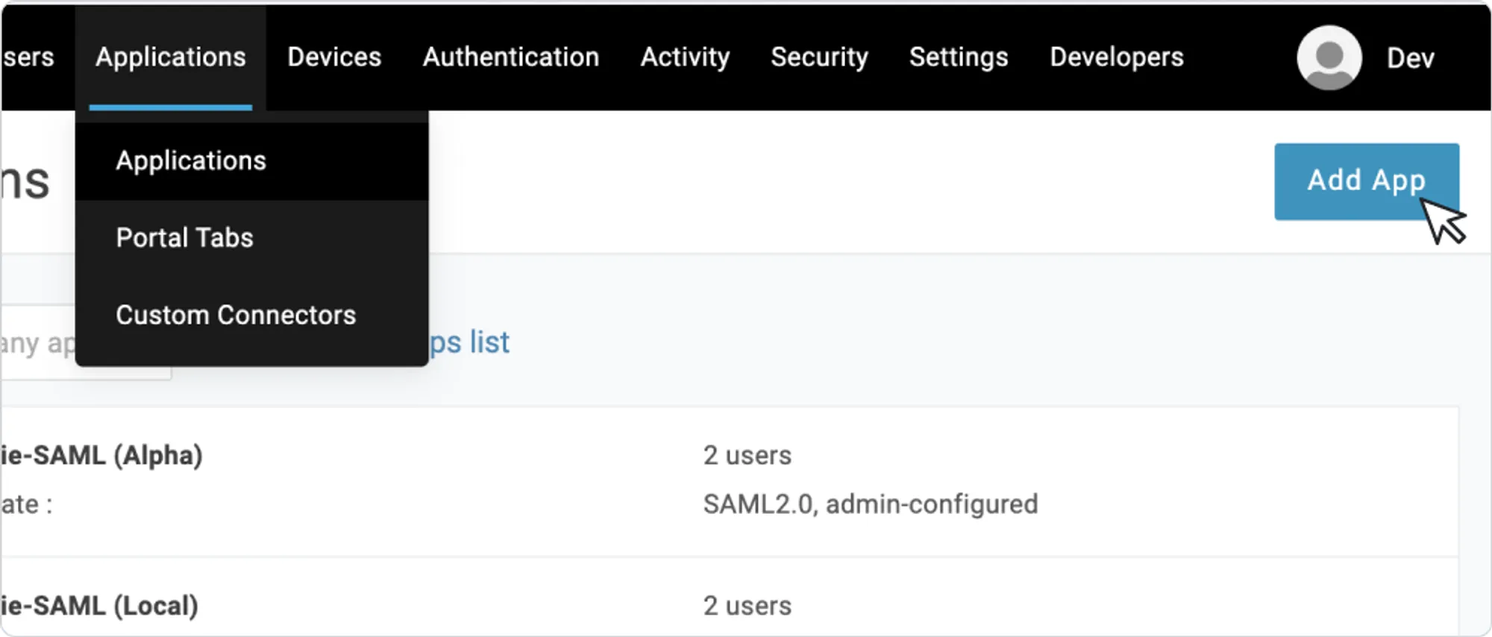This screenshot has height=637, width=1492.
Task: Open the Authentication navigation menu
Action: point(511,57)
